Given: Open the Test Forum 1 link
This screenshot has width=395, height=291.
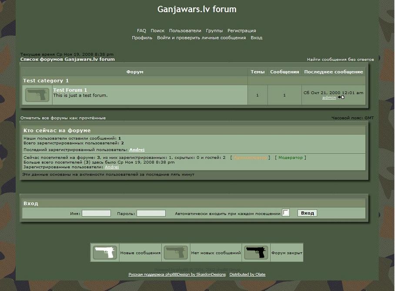Looking at the screenshot, I should click(x=70, y=90).
